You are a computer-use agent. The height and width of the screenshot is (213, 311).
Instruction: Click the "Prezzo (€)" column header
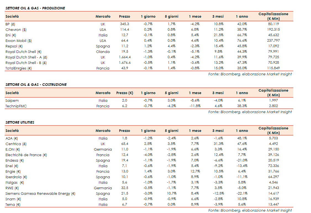125,93
